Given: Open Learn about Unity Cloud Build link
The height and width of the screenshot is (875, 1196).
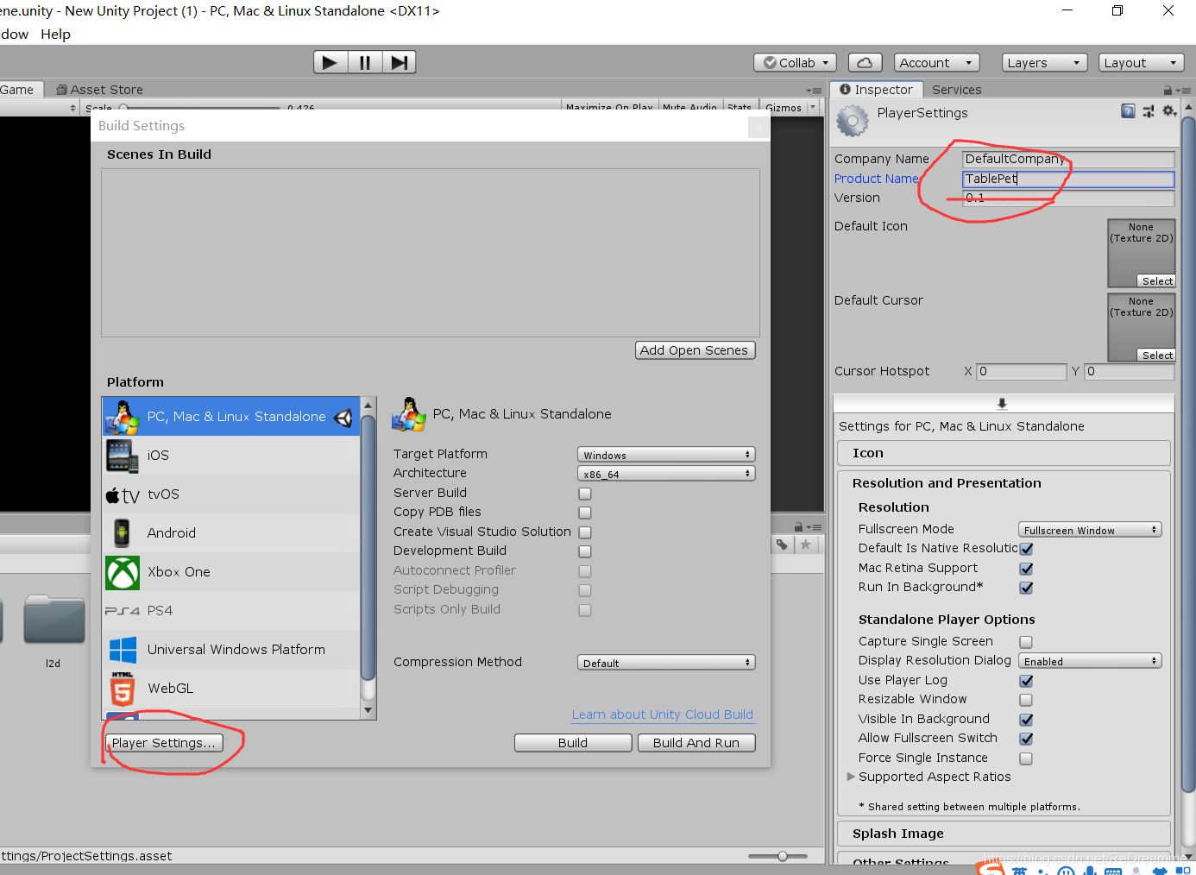Looking at the screenshot, I should pos(663,714).
